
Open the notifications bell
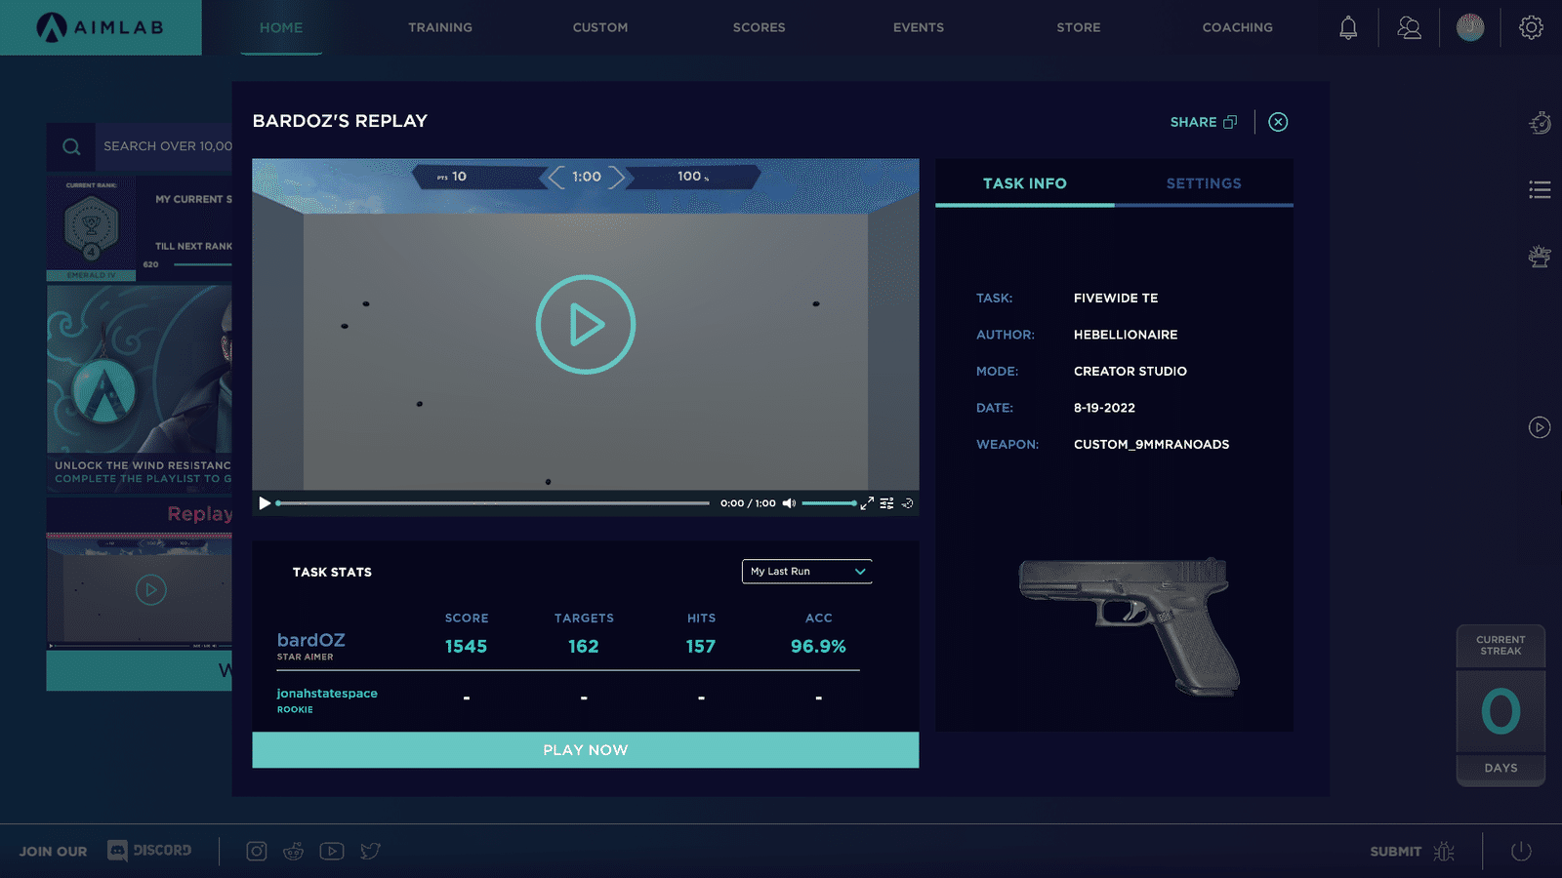[1348, 27]
